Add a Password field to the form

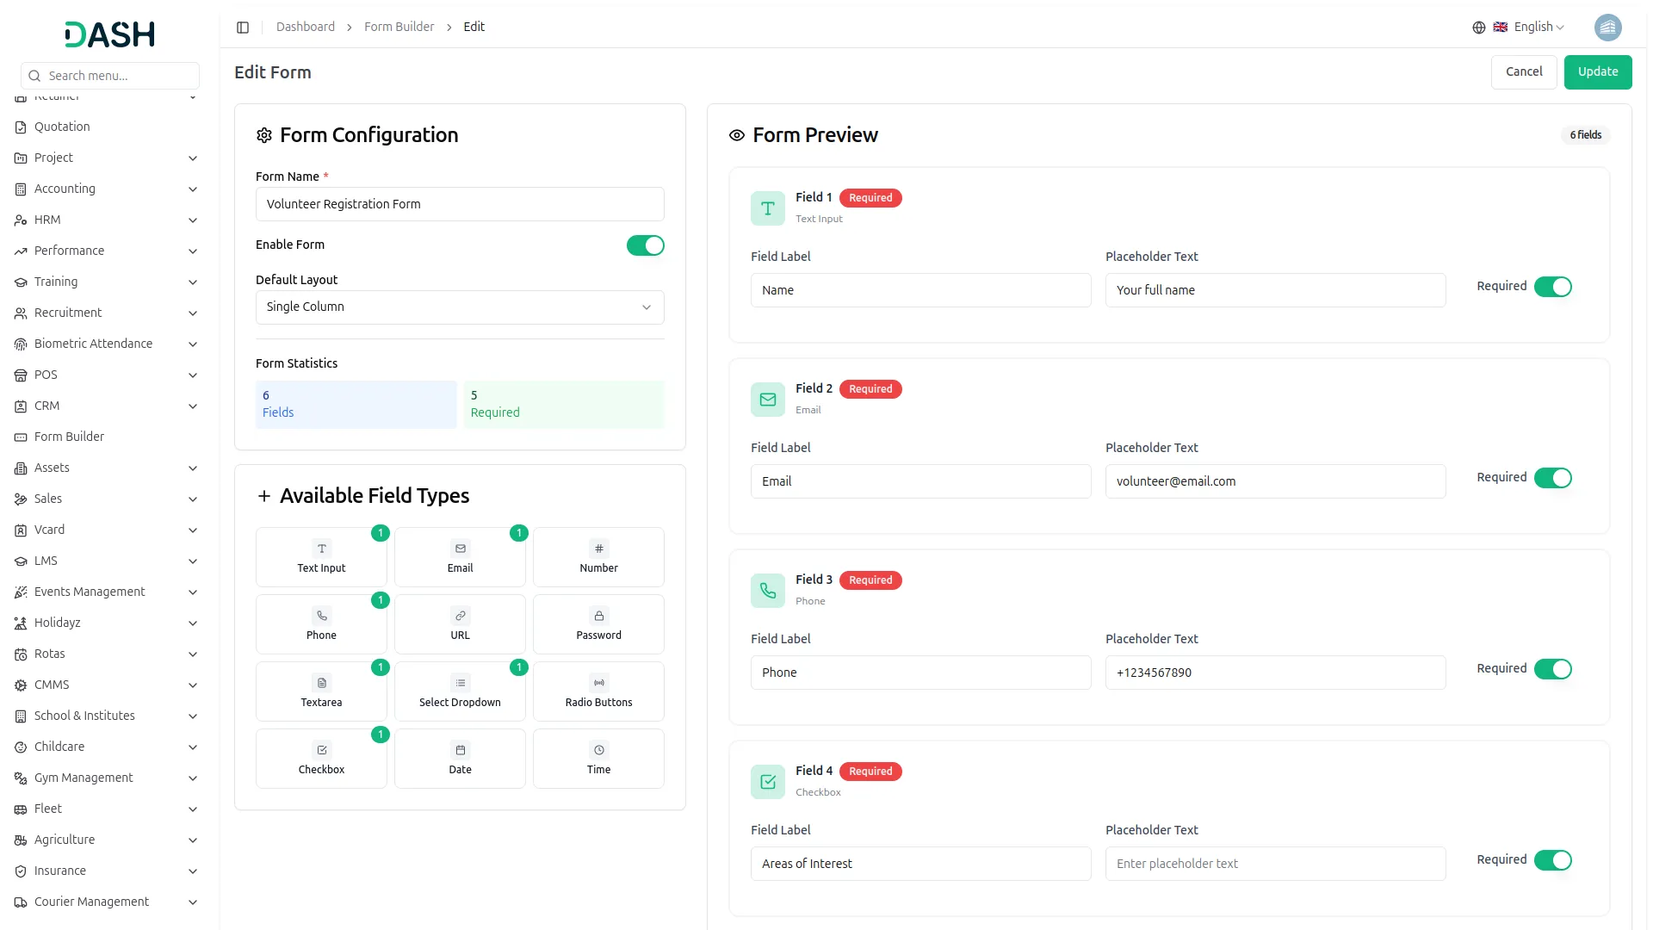pos(597,623)
